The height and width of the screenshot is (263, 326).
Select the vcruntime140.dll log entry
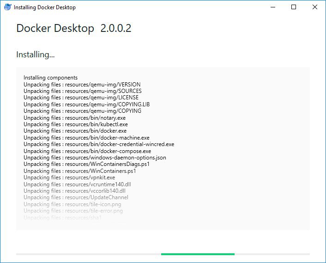(x=77, y=184)
